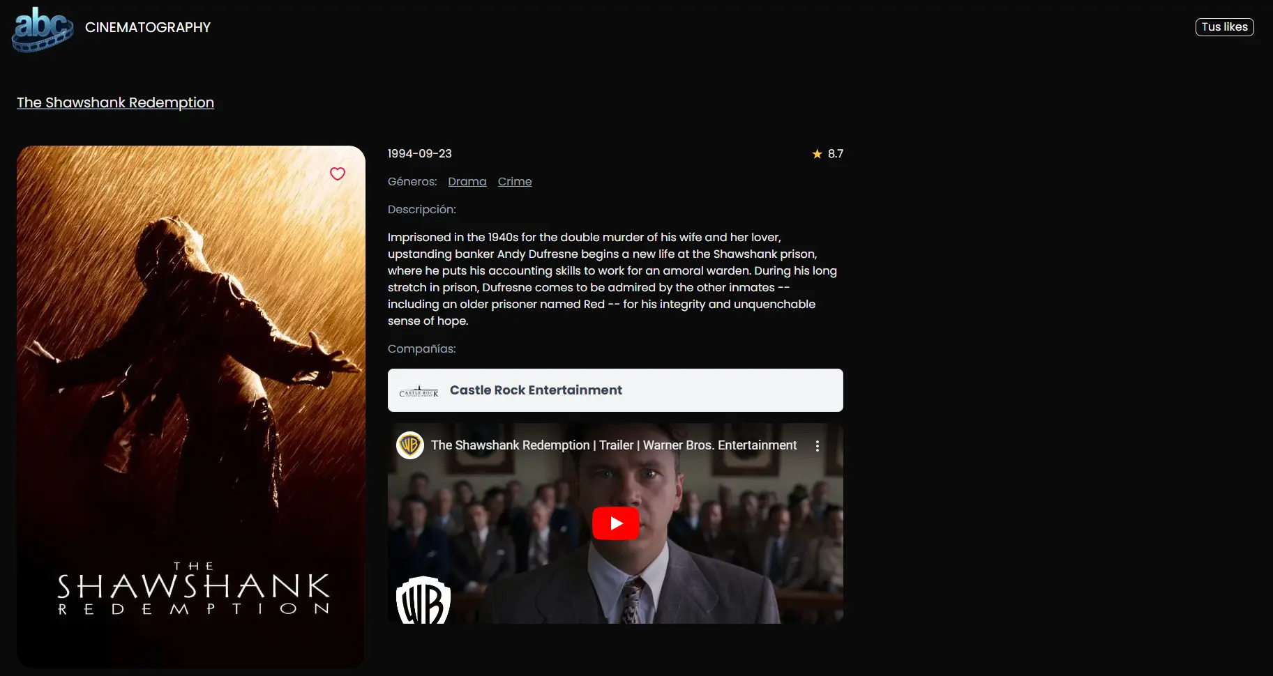This screenshot has width=1273, height=676.
Task: Click the 8.7 rating value
Action: click(836, 153)
